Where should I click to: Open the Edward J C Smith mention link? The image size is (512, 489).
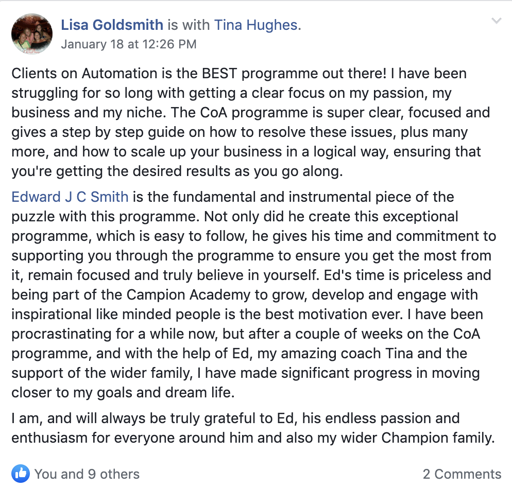pyautogui.click(x=70, y=197)
